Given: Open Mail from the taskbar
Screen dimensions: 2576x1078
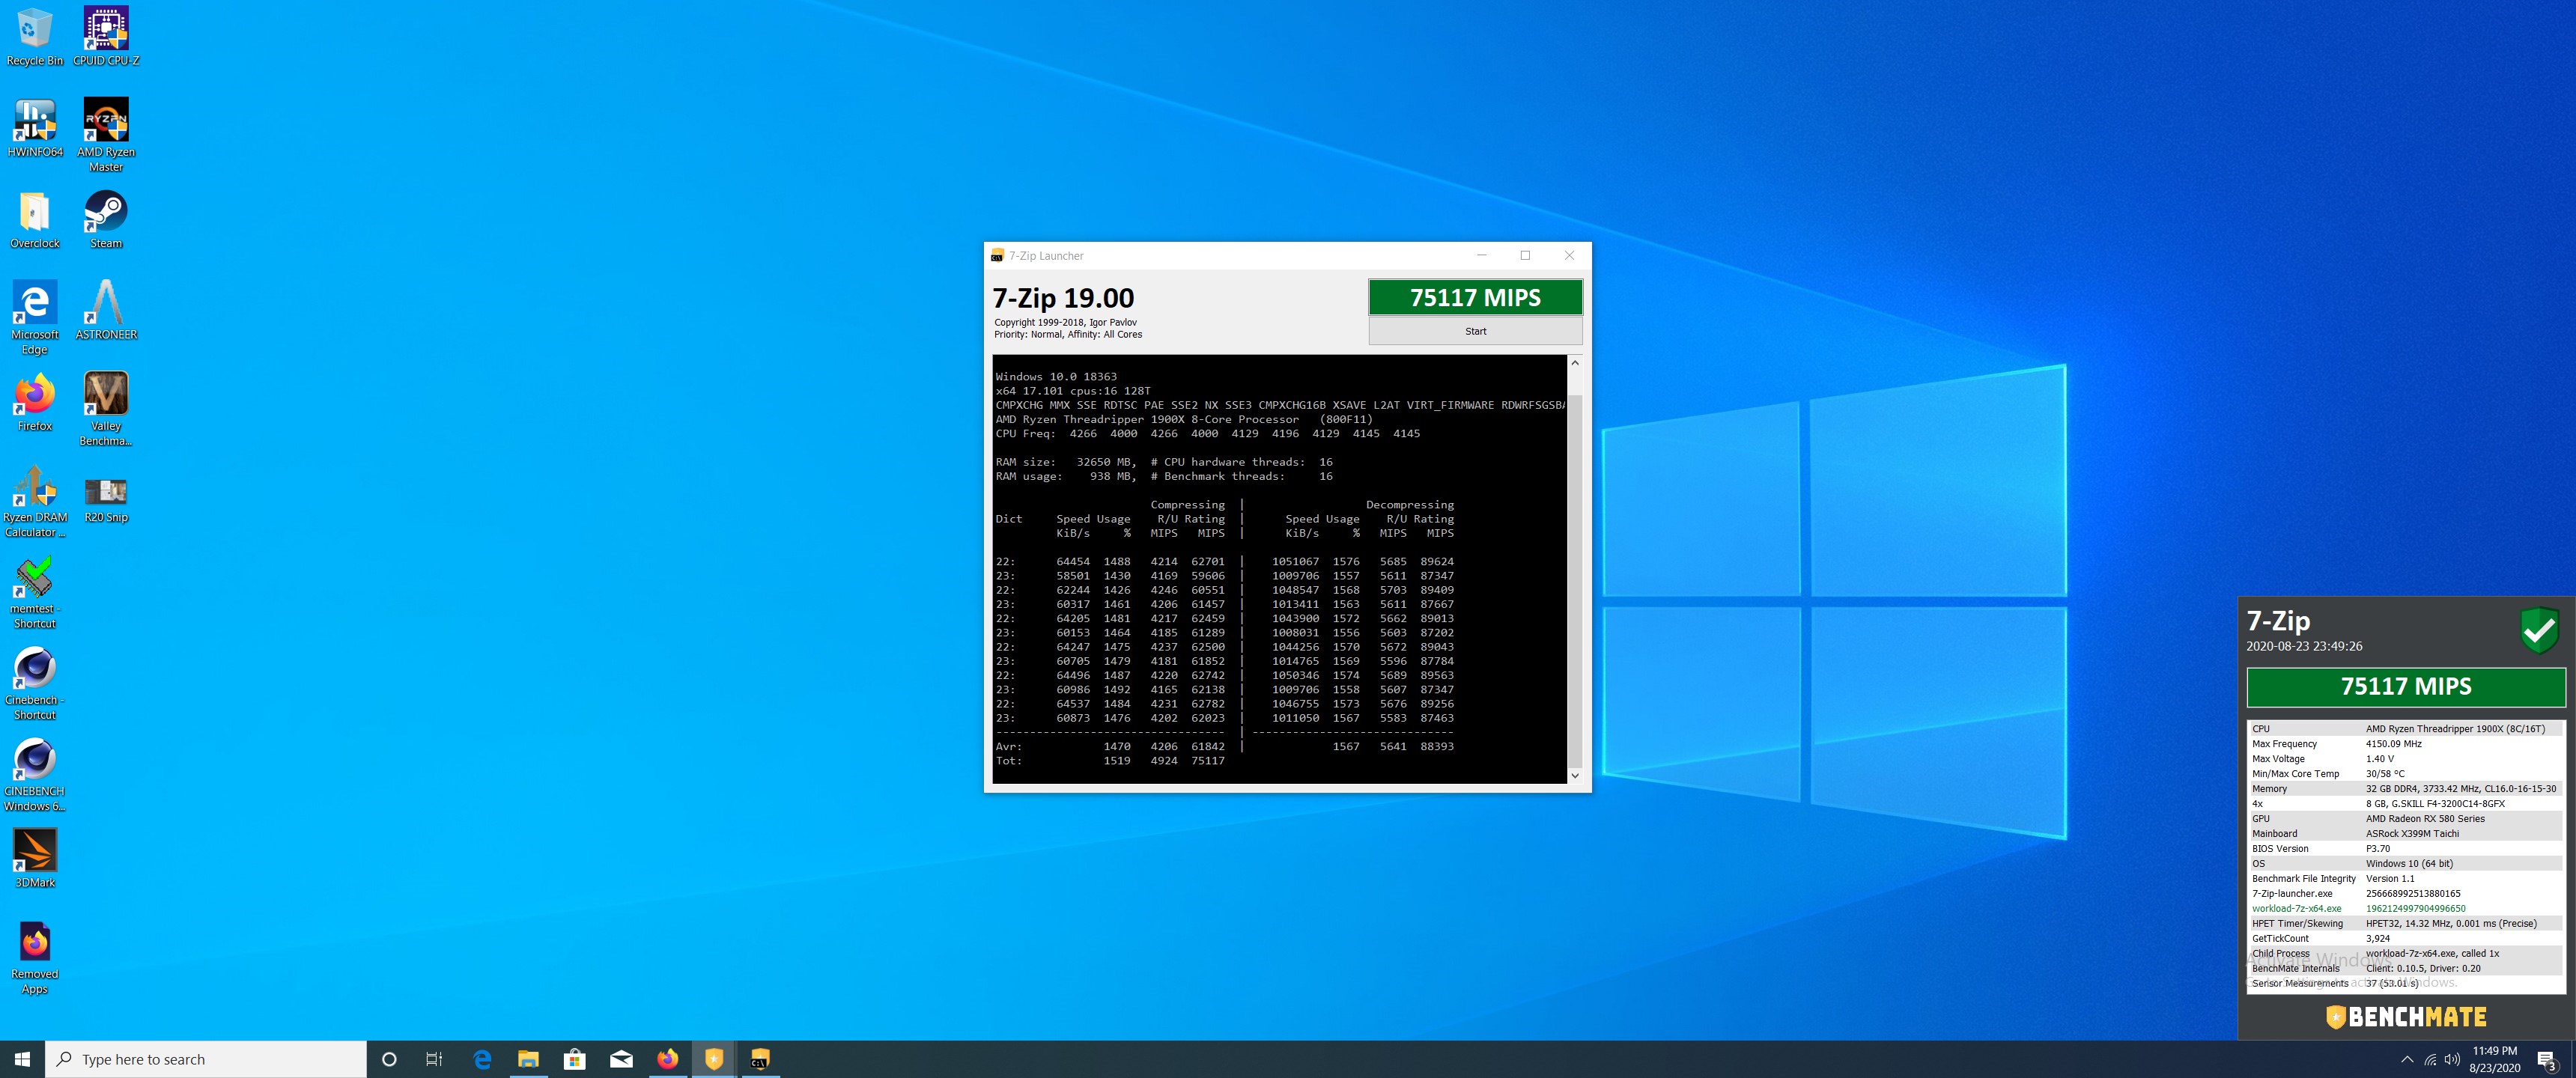Looking at the screenshot, I should pyautogui.click(x=621, y=1059).
